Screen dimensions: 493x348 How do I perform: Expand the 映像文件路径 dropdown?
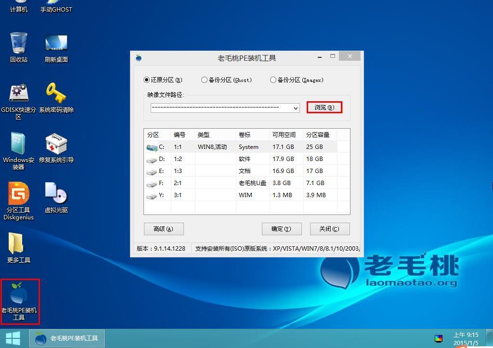coord(296,108)
